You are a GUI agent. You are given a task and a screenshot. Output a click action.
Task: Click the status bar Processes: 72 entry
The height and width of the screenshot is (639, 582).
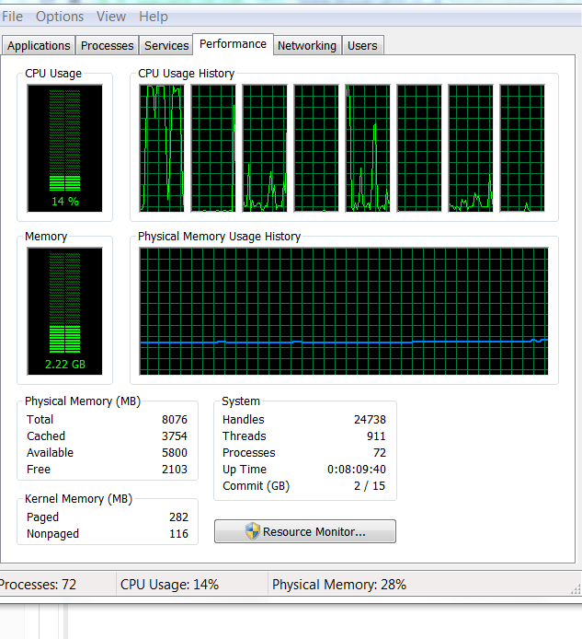[38, 585]
